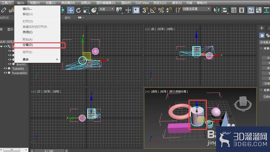270x152 pixels.
Task: Toggle Percent Snap icon
Action: click(x=161, y=10)
